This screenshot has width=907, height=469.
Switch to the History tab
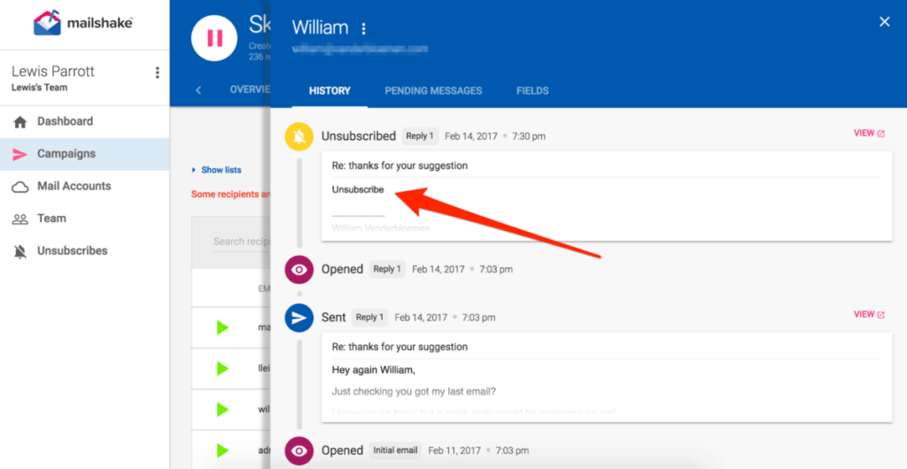click(329, 90)
